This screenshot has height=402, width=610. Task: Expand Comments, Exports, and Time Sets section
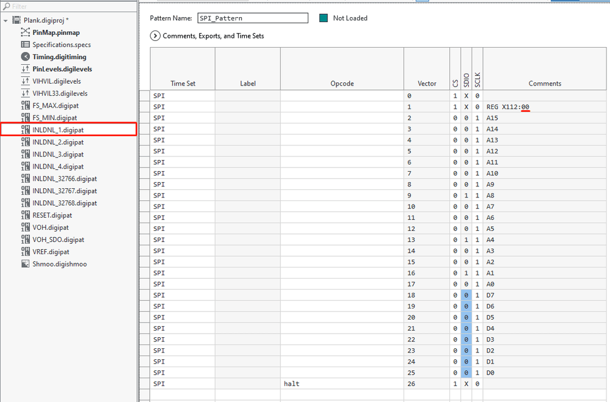click(x=155, y=36)
